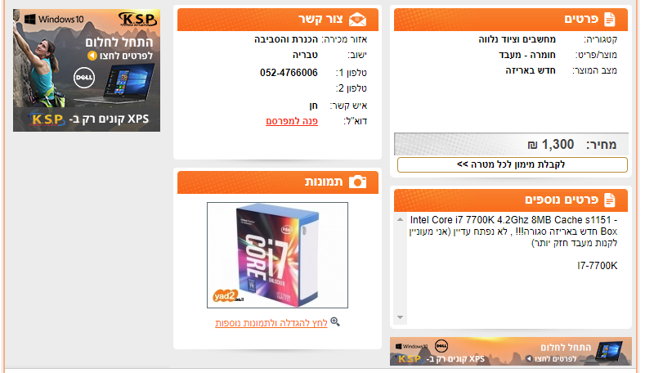Click the laptop image in sidebar ad
The width and height of the screenshot is (645, 373).
click(x=127, y=83)
